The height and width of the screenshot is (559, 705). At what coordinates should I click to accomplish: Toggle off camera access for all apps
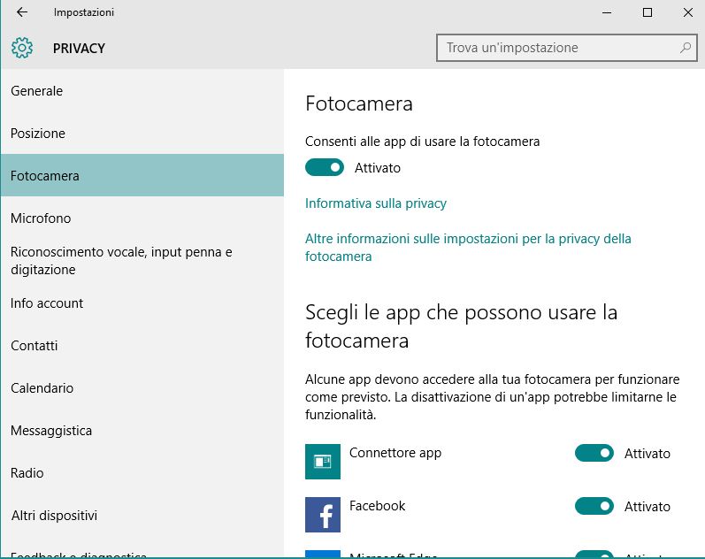325,167
